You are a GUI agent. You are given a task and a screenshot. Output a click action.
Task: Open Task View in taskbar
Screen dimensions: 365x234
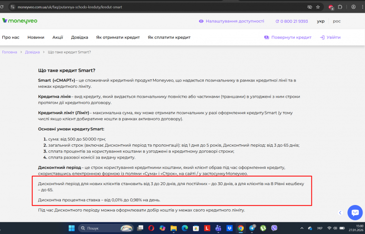coord(140,228)
